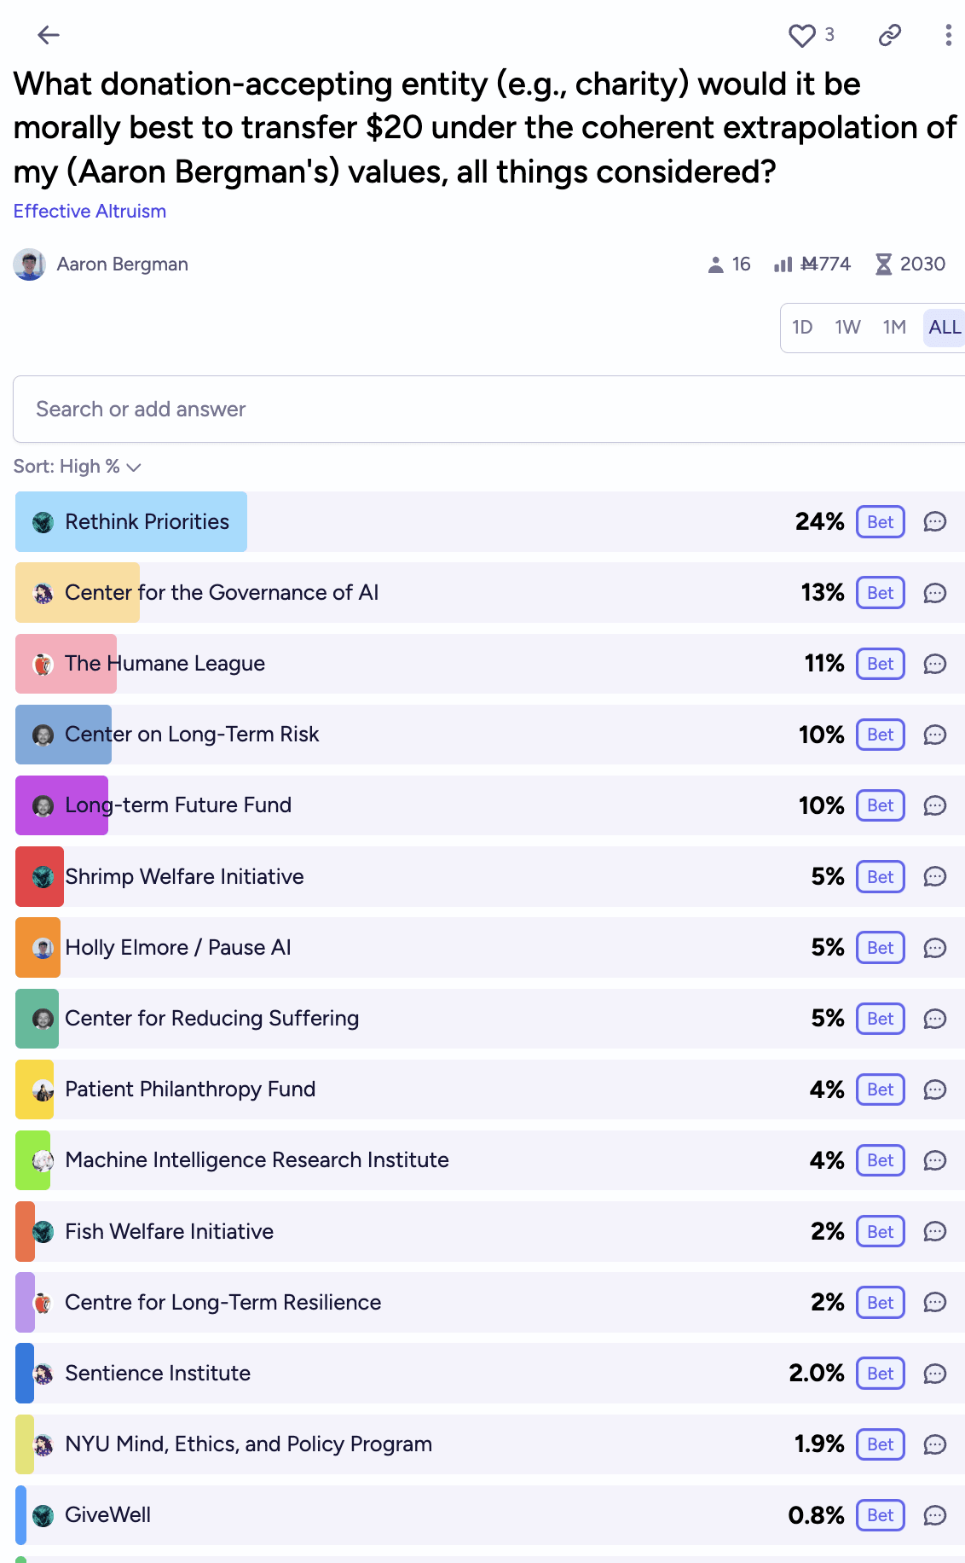Select the ALL time range tab
Viewport: 965px width, 1563px height.
point(945,327)
